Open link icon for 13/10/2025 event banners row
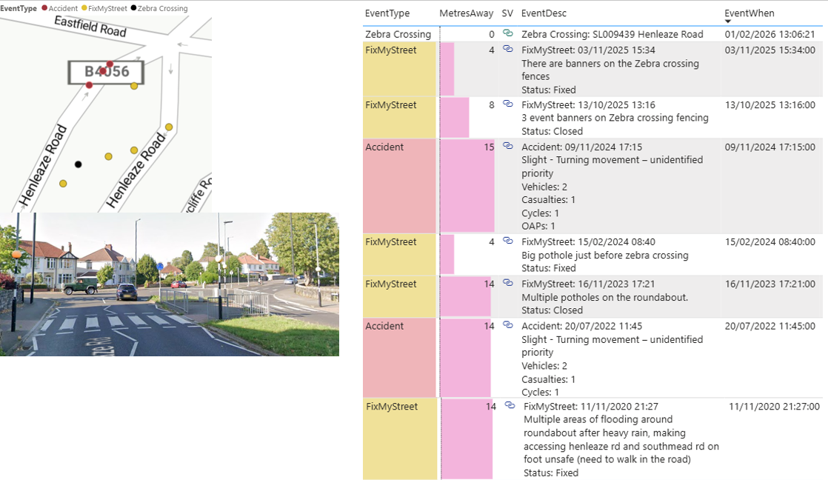Viewport: 828px width, 480px height. [507, 104]
